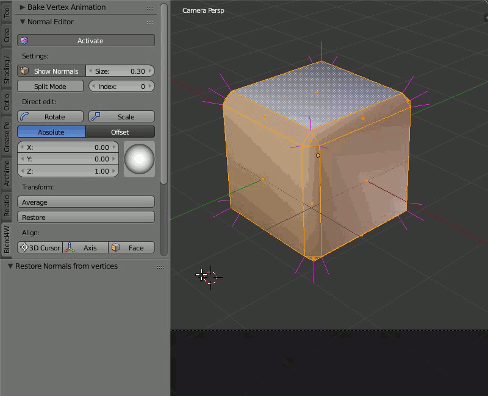Click the Restore transform button
Viewport: 488px width, 396px height.
click(x=86, y=217)
